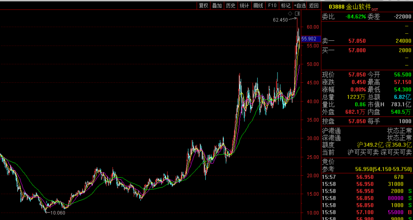Click the 每手 lot size 1000
This screenshot has height=220, width=413.
coord(405,122)
